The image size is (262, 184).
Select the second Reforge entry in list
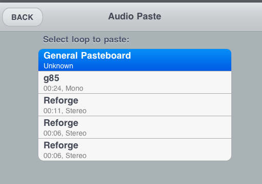[135, 127]
